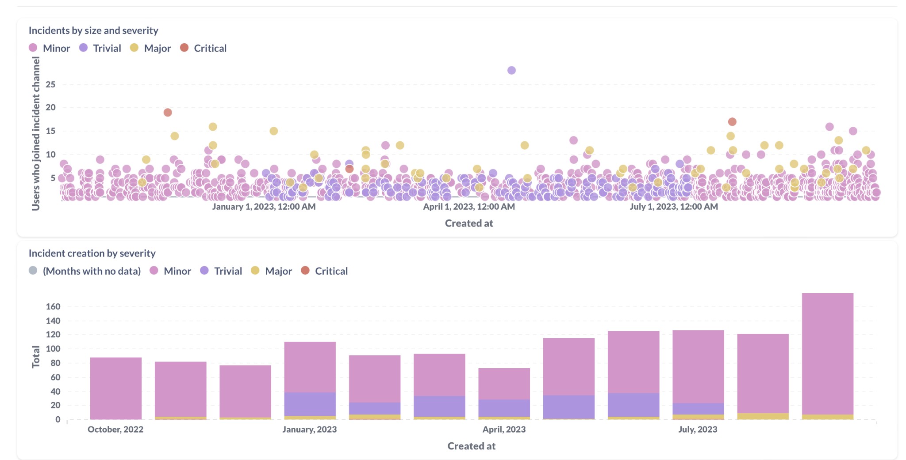Click red Critical legend dot in bar chart
The width and height of the screenshot is (906, 460).
(x=305, y=271)
